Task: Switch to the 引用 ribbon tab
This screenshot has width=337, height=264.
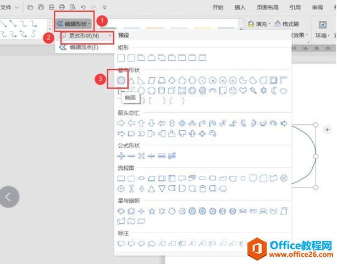Action: (295, 7)
